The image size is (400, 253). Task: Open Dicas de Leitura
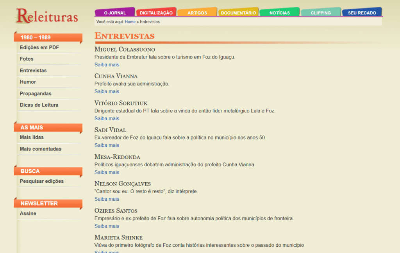(39, 105)
